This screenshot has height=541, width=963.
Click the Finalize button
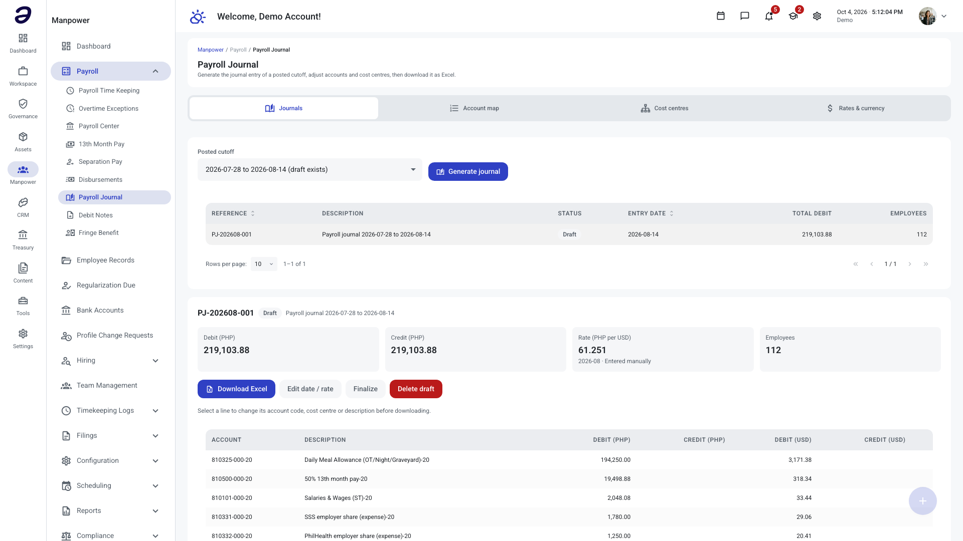(365, 389)
